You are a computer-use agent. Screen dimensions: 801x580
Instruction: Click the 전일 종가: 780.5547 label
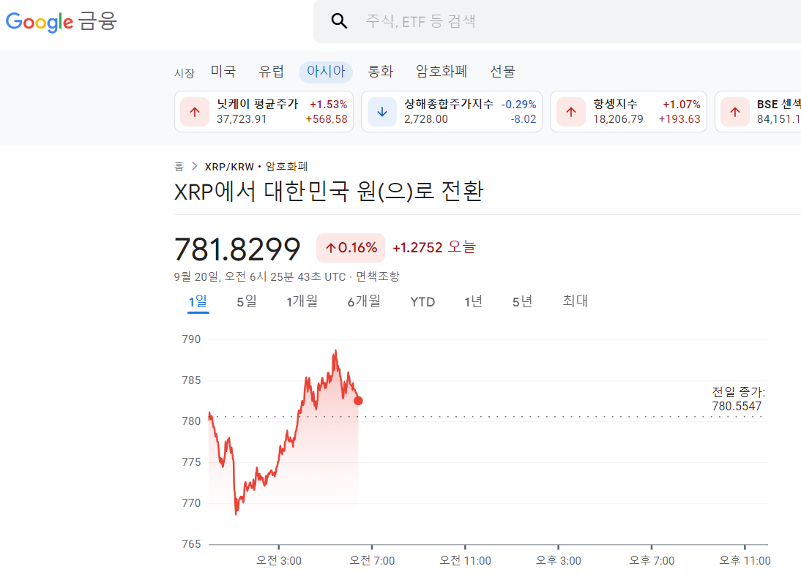pos(737,399)
